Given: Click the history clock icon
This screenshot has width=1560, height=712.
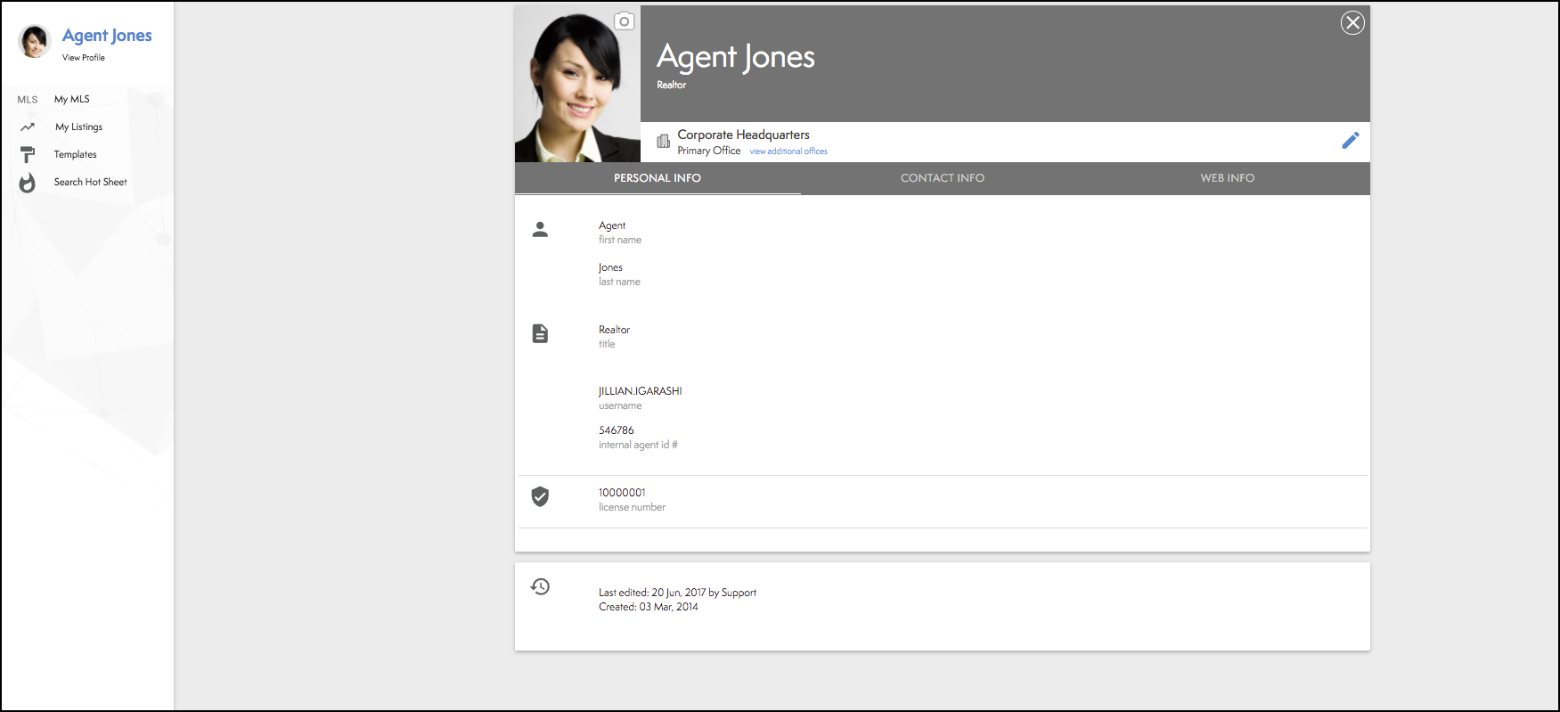Looking at the screenshot, I should coord(540,586).
